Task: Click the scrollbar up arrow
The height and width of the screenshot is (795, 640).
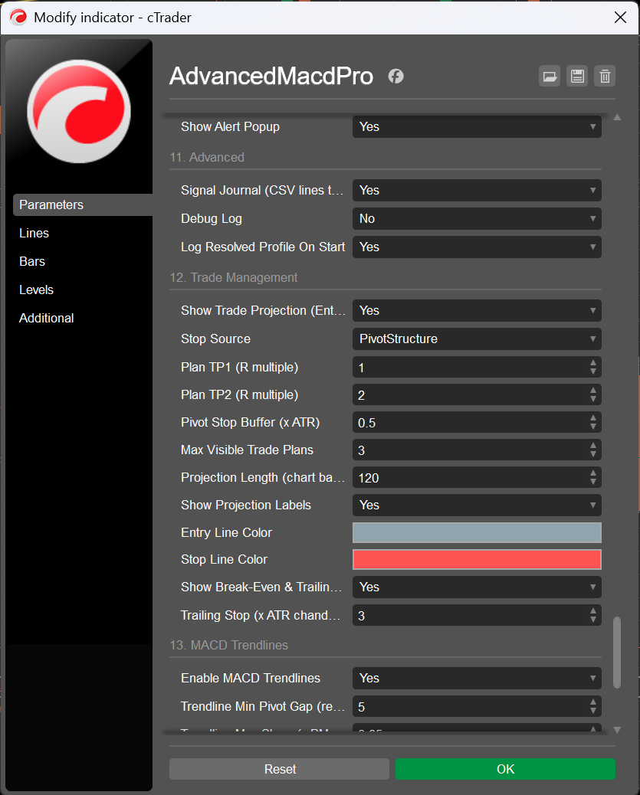Action: click(617, 118)
